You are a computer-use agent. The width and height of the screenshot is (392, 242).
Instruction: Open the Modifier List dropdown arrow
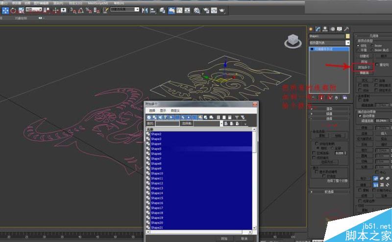pos(347,43)
